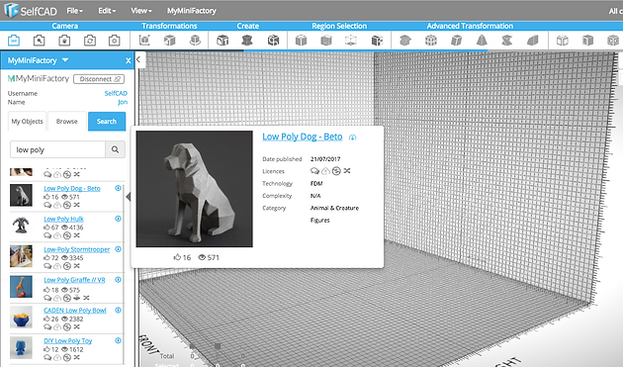Click the Low-Poly Stormtrooper thumbnail
Screen dimensions: 623x367
click(x=21, y=256)
